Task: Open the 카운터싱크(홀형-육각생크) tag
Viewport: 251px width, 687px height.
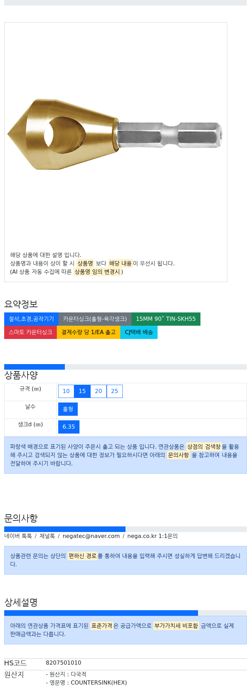Action: (95, 319)
